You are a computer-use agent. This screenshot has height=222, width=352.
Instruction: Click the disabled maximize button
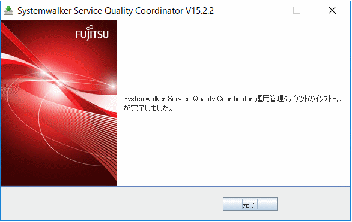(x=297, y=10)
